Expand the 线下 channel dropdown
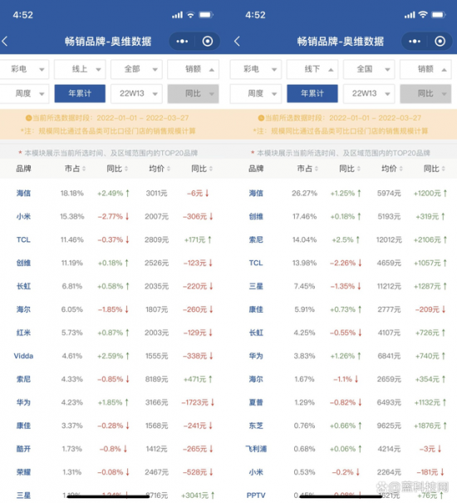This screenshot has height=503, width=457. click(x=312, y=69)
